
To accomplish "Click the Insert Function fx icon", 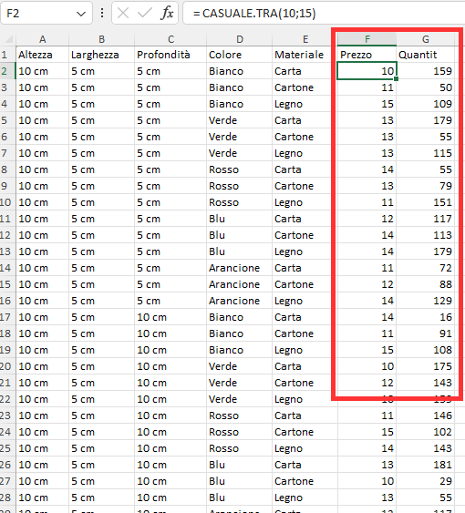I will (x=167, y=13).
